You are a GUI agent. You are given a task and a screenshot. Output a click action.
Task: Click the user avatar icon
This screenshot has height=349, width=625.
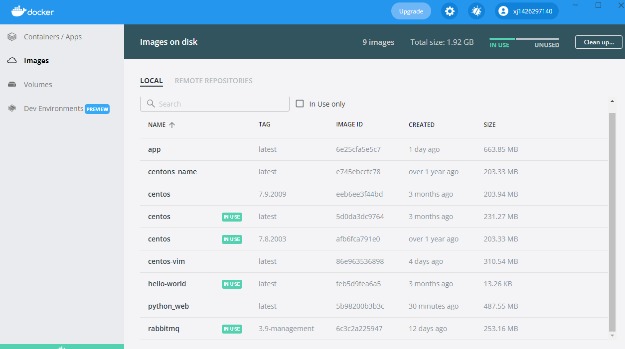[503, 11]
